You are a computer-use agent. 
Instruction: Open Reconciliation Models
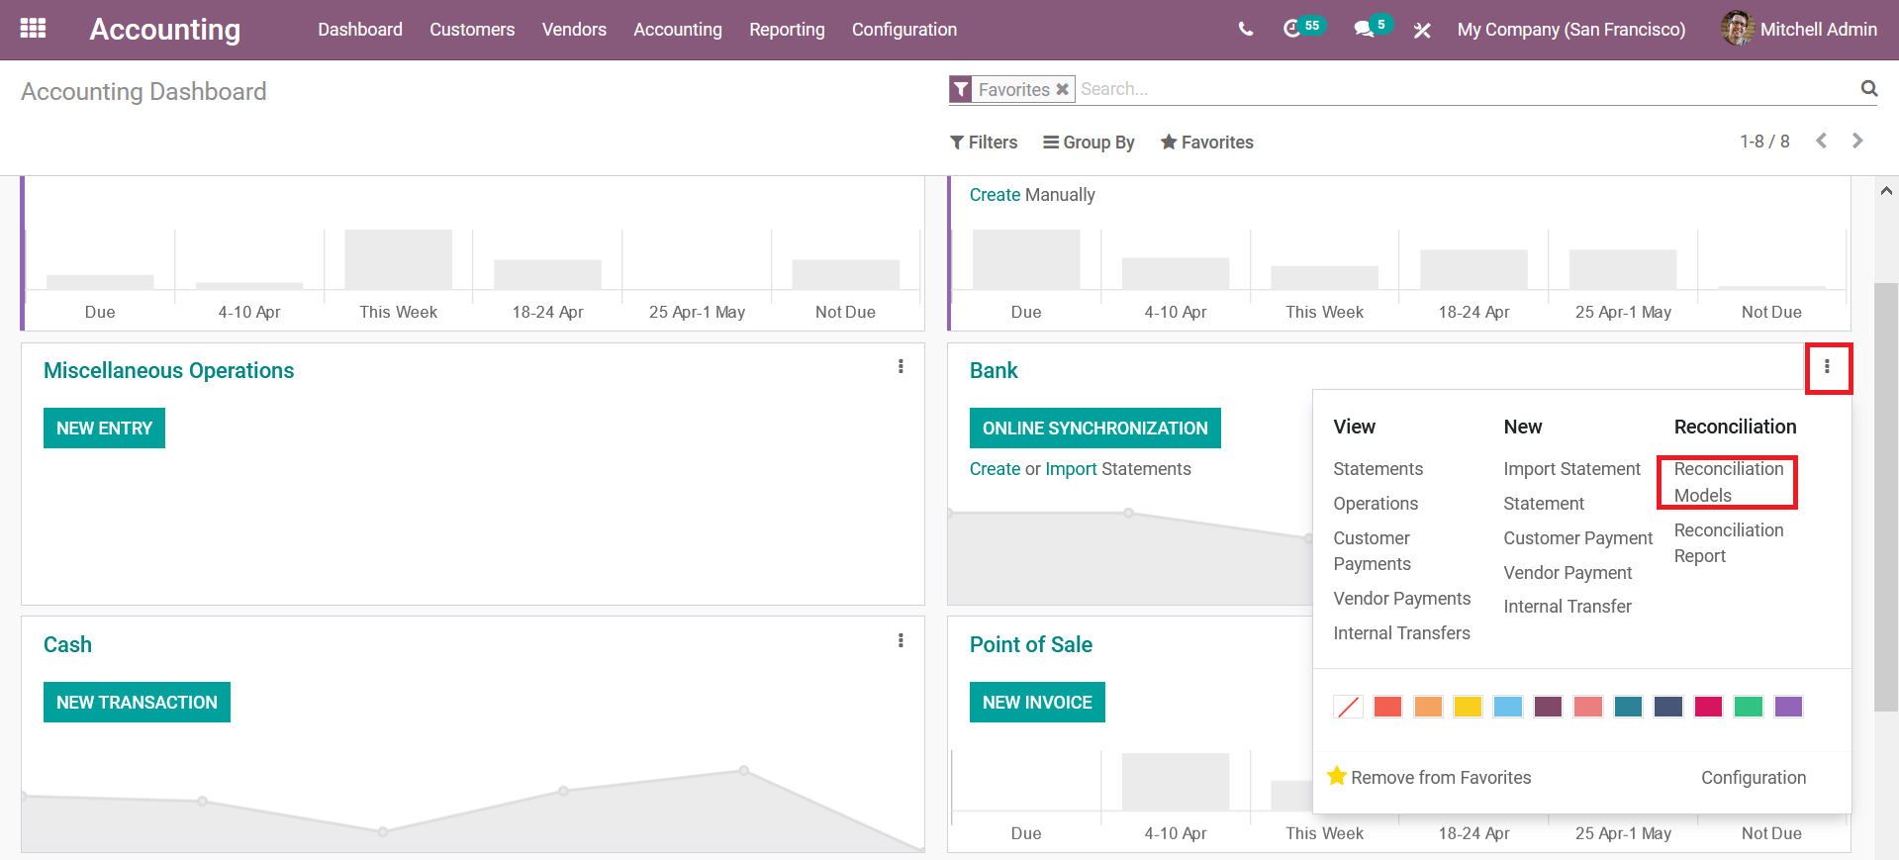coord(1728,482)
